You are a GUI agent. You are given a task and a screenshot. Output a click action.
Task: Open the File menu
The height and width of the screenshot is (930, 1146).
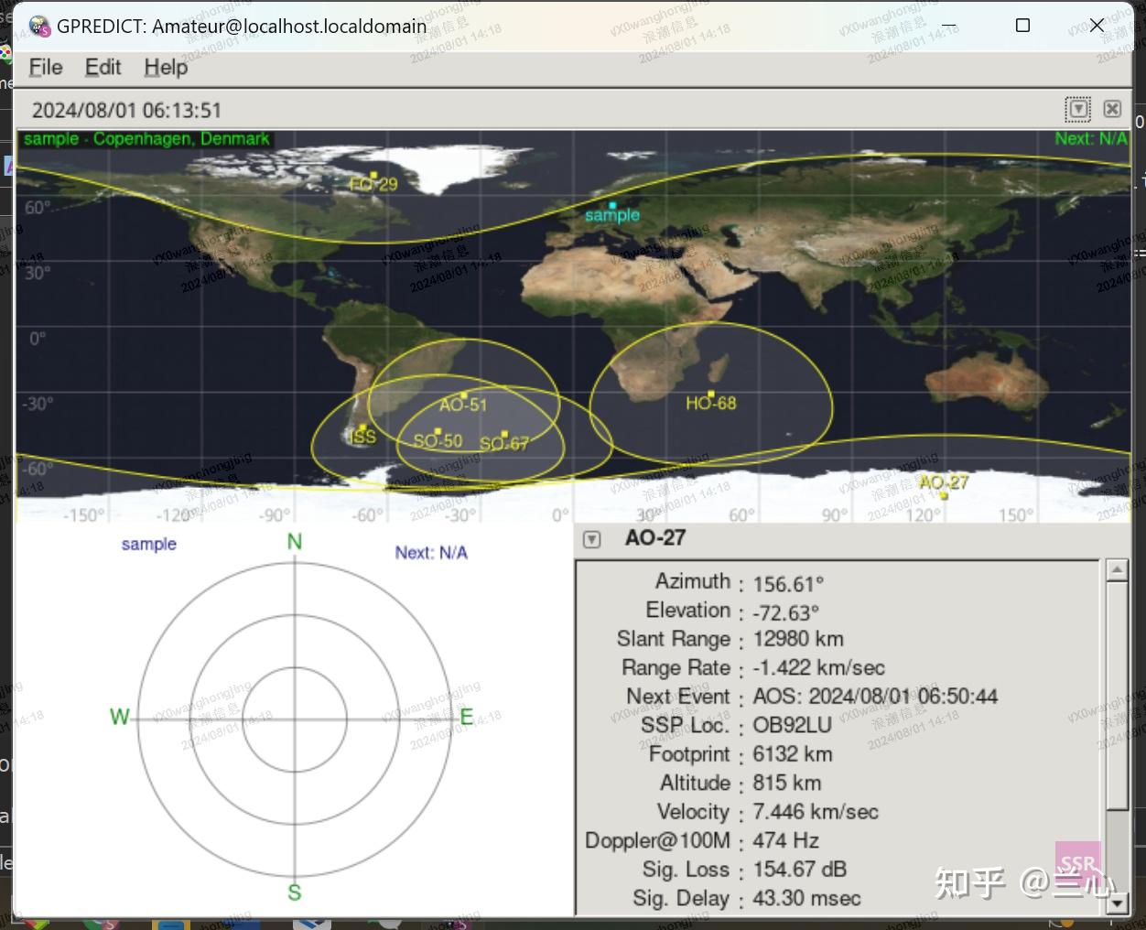[x=44, y=67]
